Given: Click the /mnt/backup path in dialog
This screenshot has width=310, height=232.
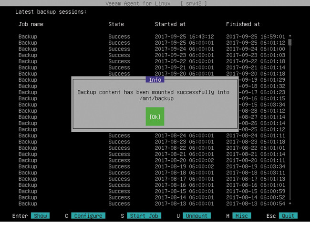Looking at the screenshot, I should 156,98.
